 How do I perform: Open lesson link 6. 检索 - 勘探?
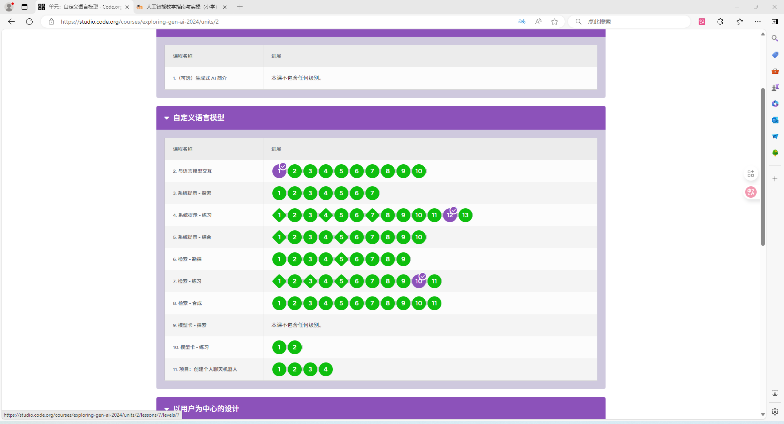pyautogui.click(x=187, y=259)
